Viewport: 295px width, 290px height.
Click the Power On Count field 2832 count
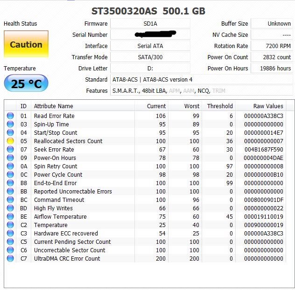pyautogui.click(x=272, y=57)
